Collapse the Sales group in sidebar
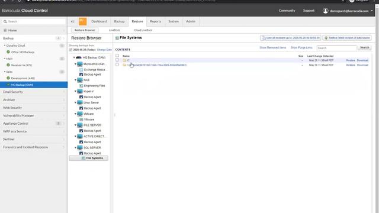Screen dimensions: 379x213 [x=5, y=72]
